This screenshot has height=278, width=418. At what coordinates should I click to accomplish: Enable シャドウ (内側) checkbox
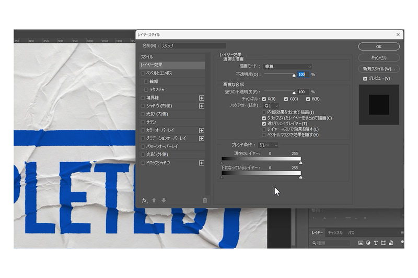pos(143,105)
